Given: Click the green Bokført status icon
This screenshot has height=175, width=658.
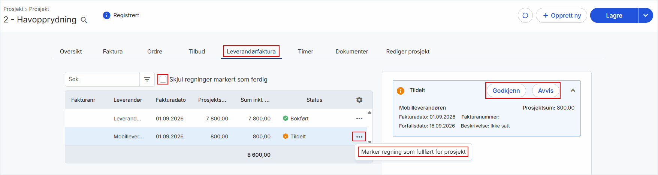Looking at the screenshot, I should tap(286, 118).
